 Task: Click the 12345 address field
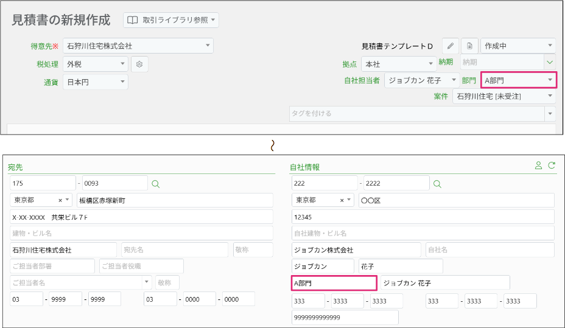click(x=423, y=217)
